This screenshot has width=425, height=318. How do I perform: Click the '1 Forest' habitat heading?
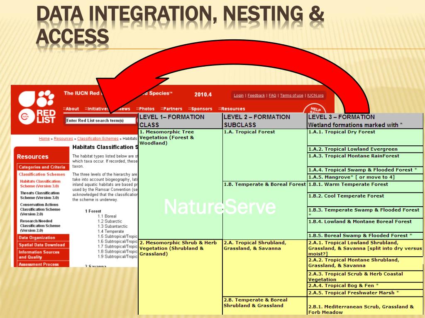pos(93,211)
